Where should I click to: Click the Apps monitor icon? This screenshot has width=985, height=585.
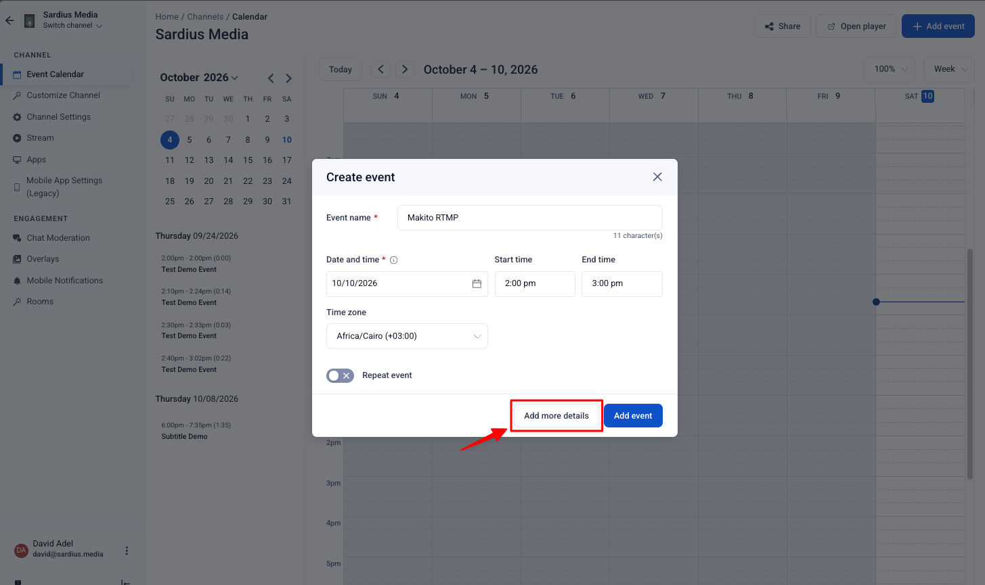pos(17,160)
